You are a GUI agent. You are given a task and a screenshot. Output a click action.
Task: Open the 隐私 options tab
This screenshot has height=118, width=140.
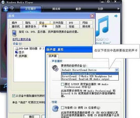(x=30, y=23)
